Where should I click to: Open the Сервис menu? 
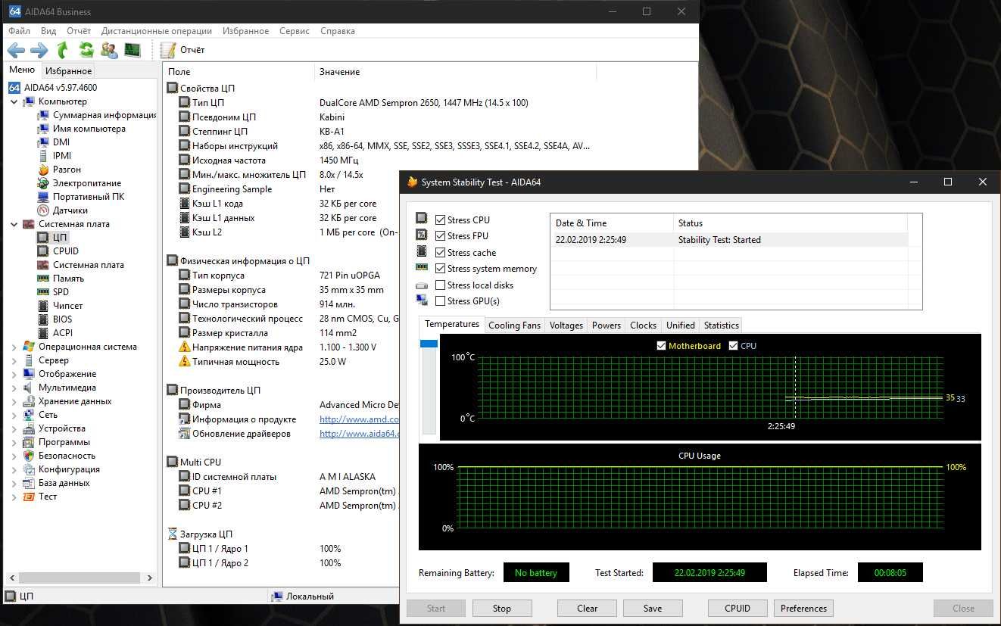pos(295,31)
